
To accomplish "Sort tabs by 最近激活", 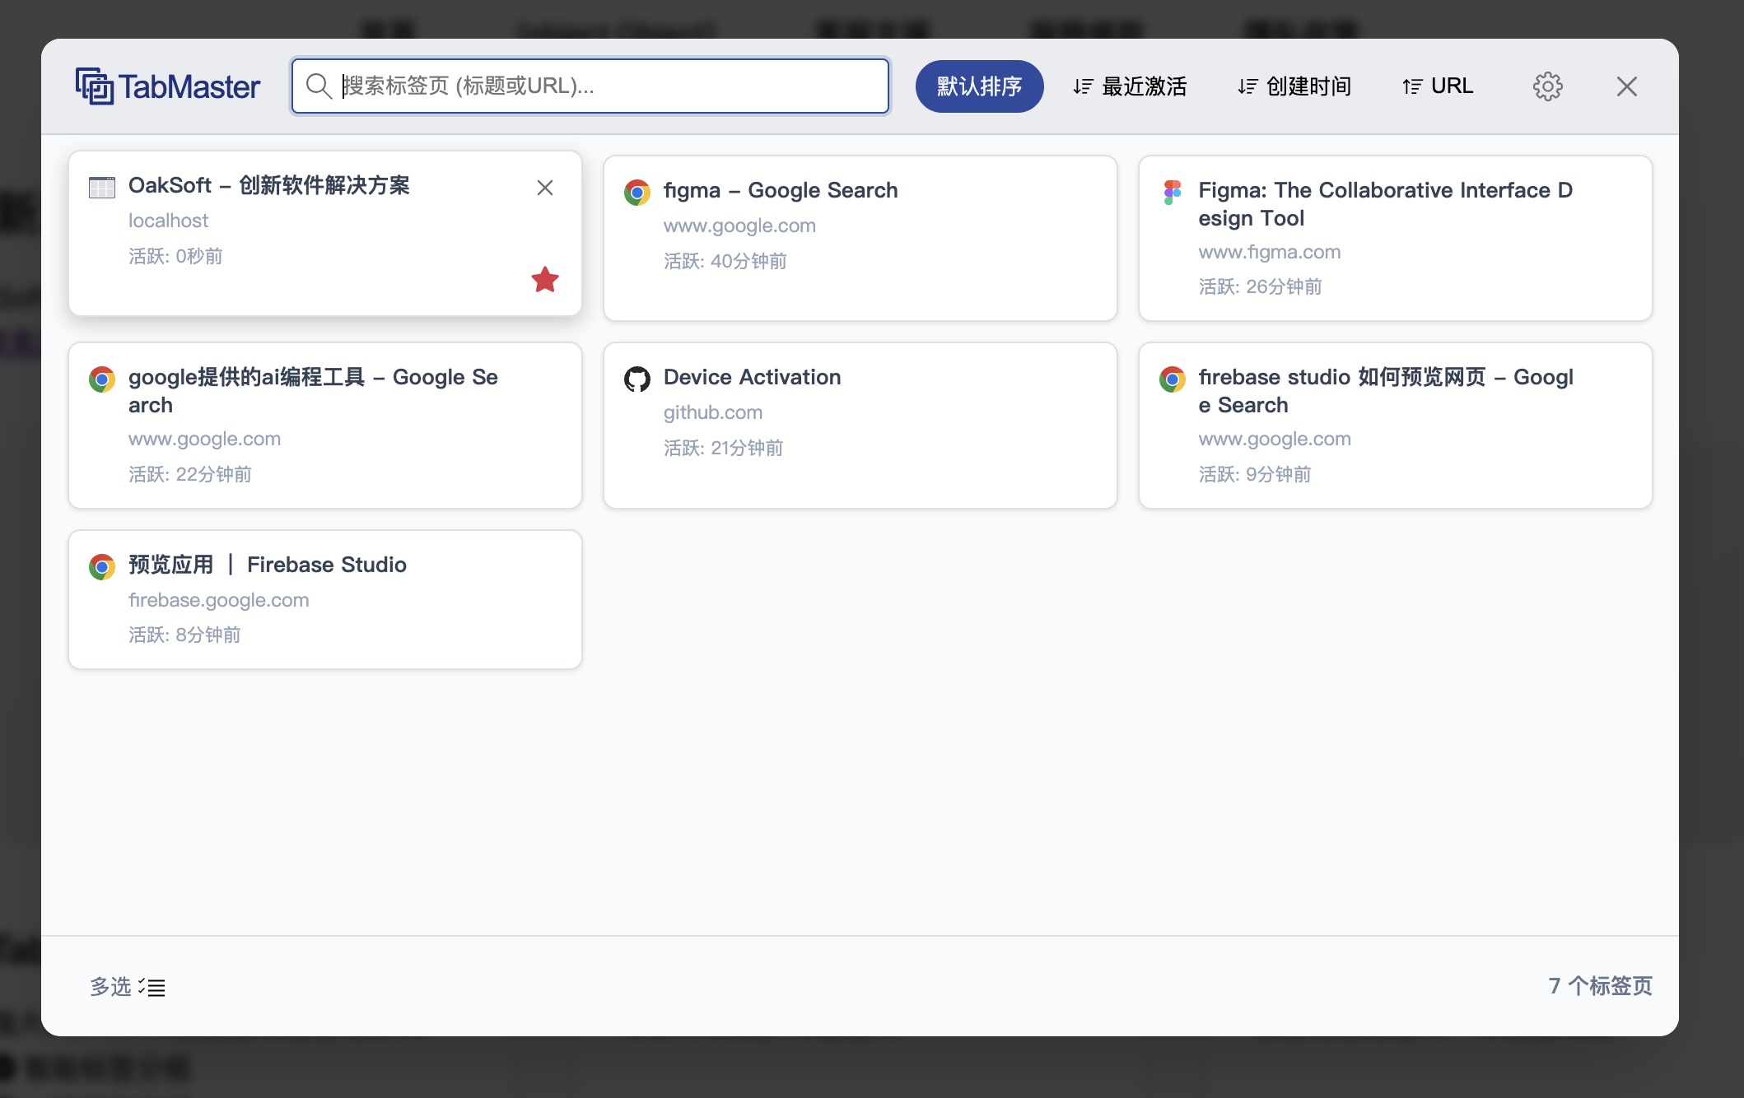I will pos(1130,86).
